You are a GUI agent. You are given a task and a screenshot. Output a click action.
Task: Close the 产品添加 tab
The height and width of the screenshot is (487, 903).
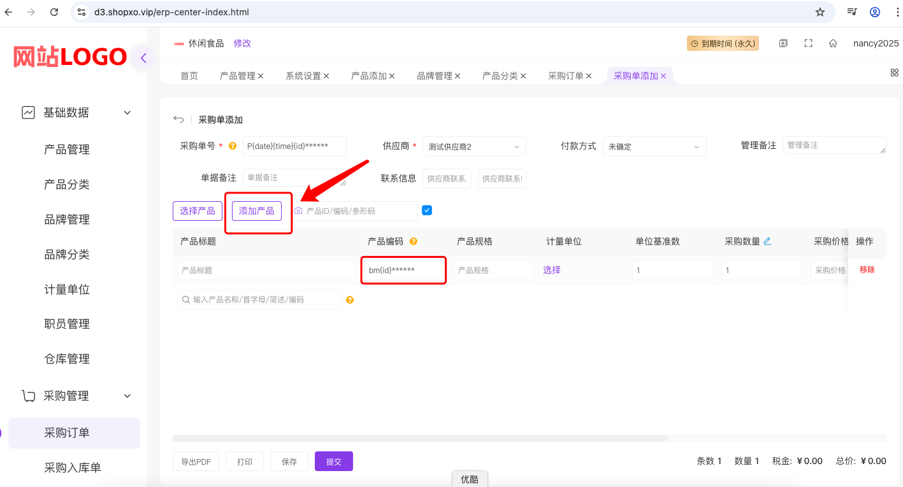[392, 76]
